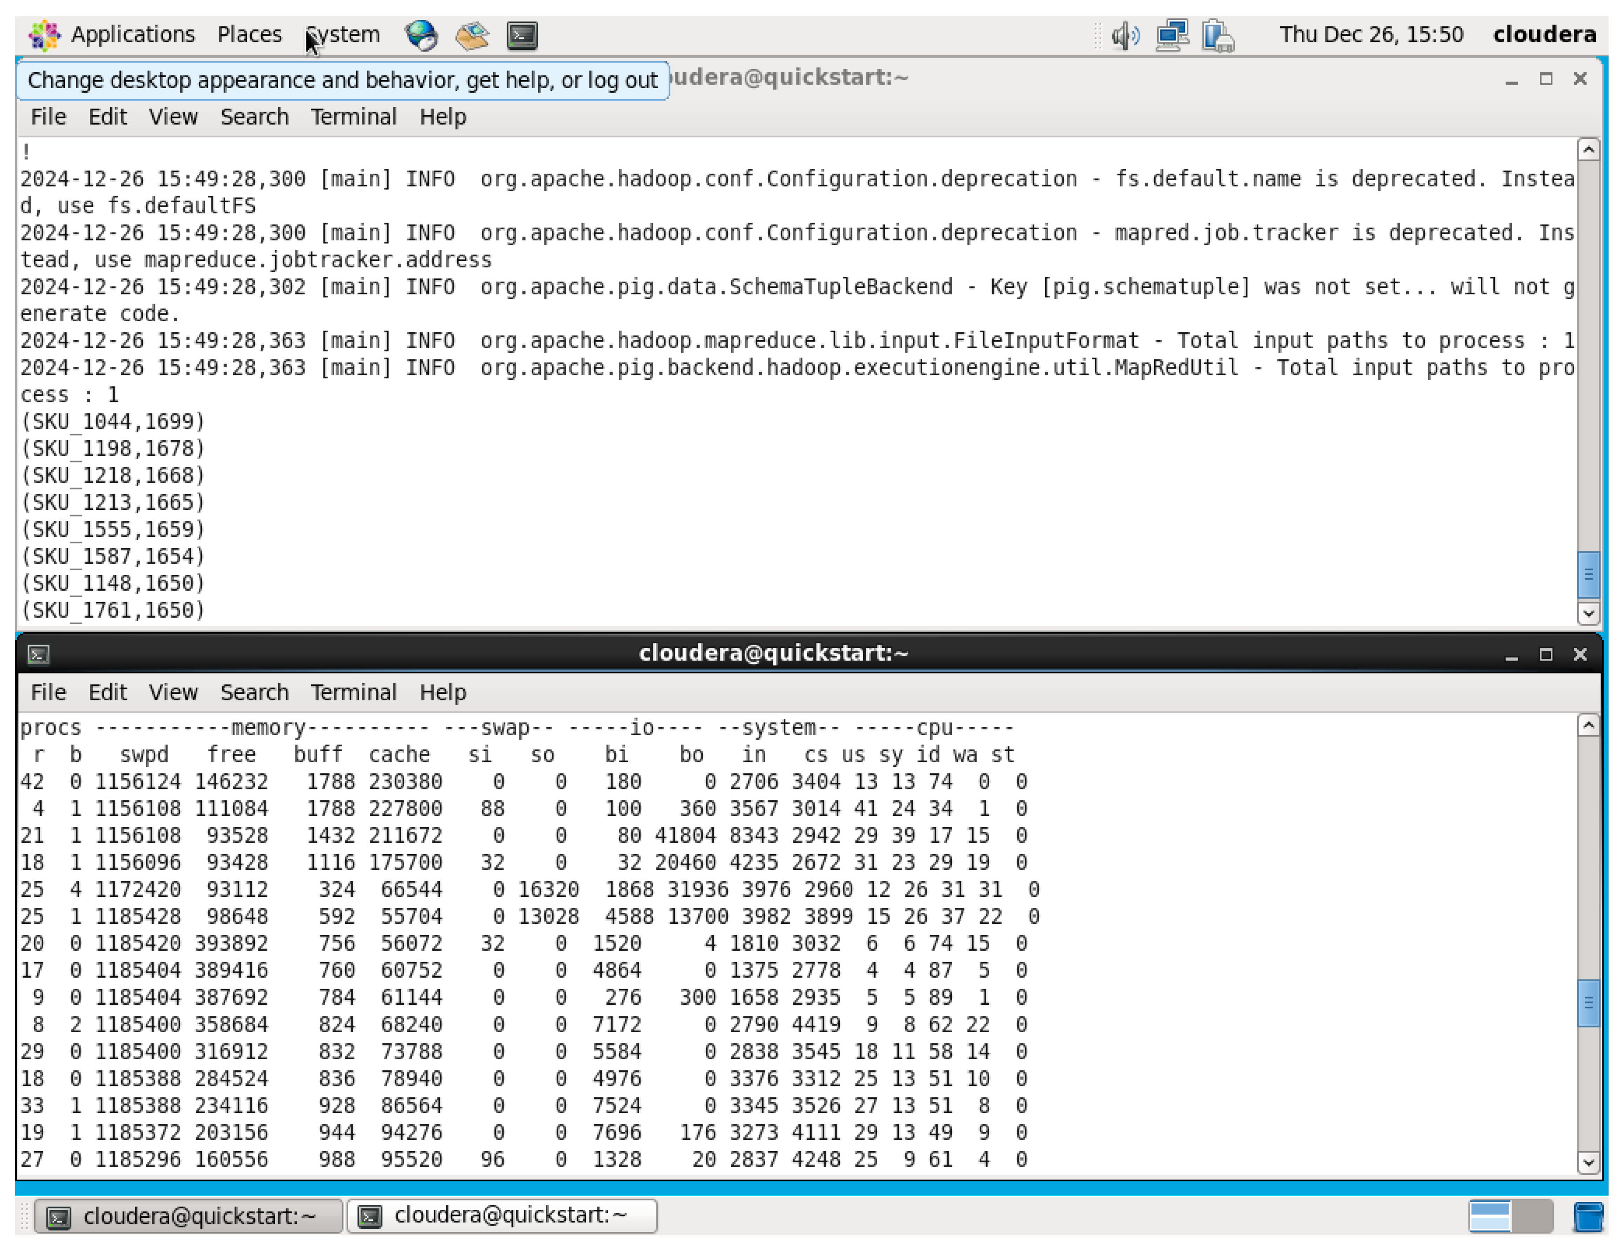Click the battery power icon in the tray
Image resolution: width=1624 pixels, height=1253 pixels.
1218,34
